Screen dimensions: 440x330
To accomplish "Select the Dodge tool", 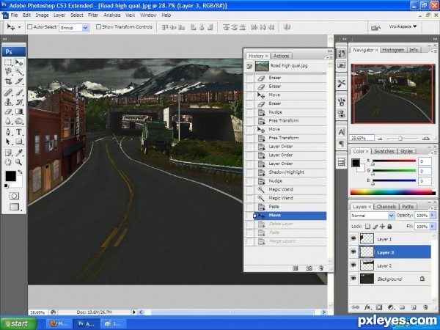I will 19,121.
